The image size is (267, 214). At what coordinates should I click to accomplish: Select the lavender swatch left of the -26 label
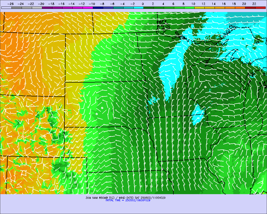[x=7, y=8]
